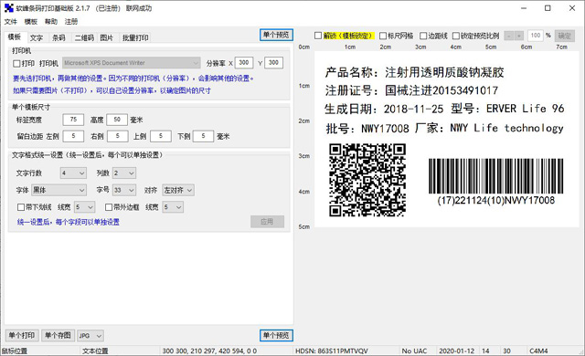Open the 文件 menu
This screenshot has width=585, height=356.
click(x=10, y=22)
